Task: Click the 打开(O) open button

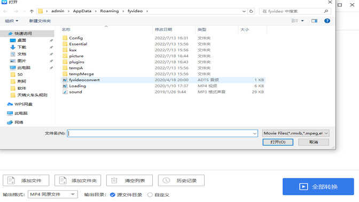Action: pyautogui.click(x=278, y=142)
